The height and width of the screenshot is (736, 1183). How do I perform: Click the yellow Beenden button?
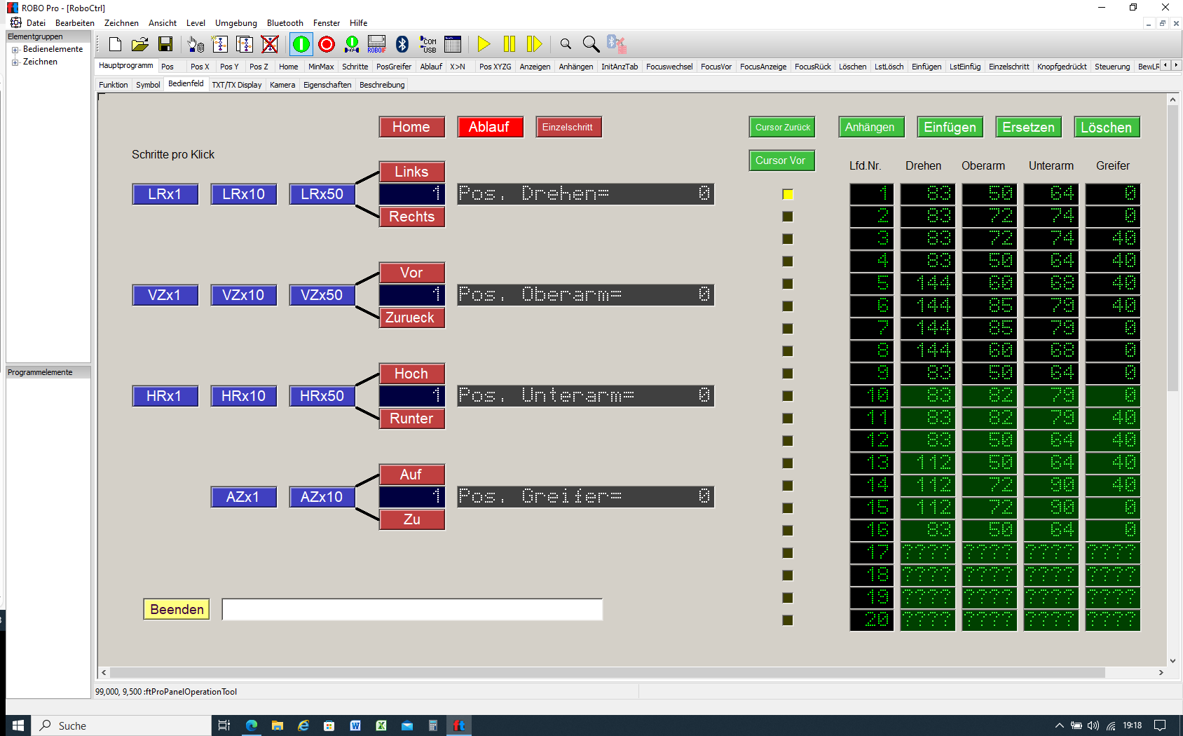(x=177, y=609)
